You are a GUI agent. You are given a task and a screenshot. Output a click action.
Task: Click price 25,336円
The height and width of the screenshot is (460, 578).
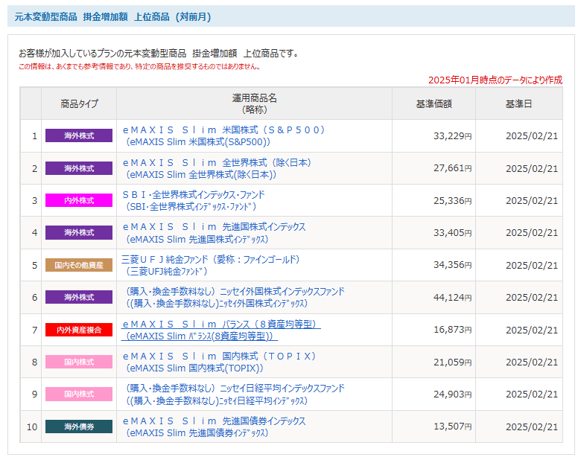click(452, 201)
